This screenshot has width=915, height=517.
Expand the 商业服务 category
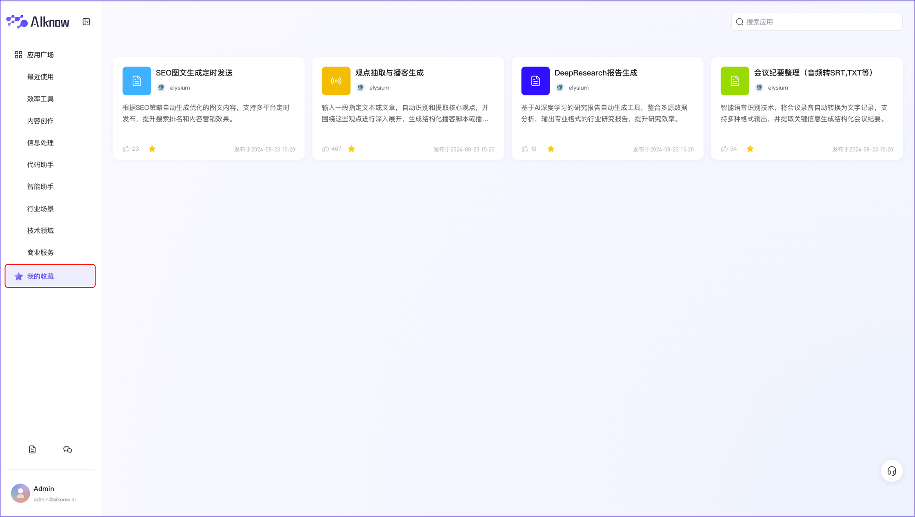click(x=40, y=252)
